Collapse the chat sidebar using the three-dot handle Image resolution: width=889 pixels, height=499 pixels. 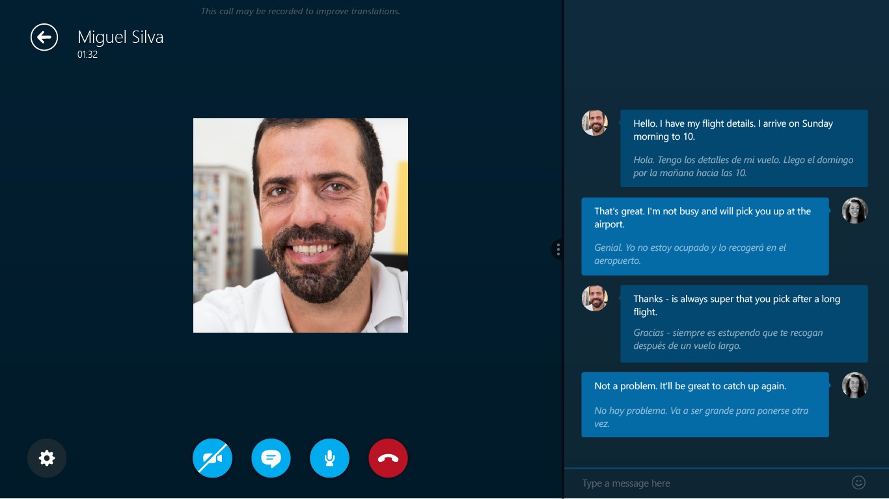point(558,249)
